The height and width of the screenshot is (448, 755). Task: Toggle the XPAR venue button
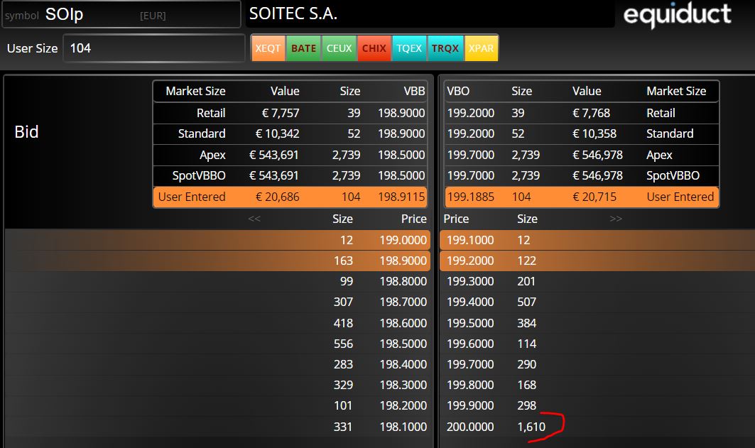pos(481,48)
